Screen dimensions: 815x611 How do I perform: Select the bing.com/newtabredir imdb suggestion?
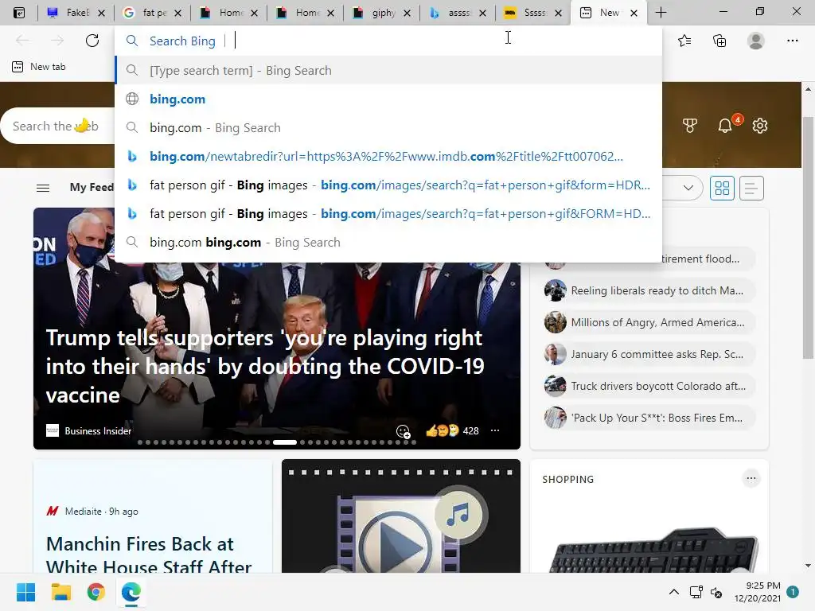(x=388, y=157)
